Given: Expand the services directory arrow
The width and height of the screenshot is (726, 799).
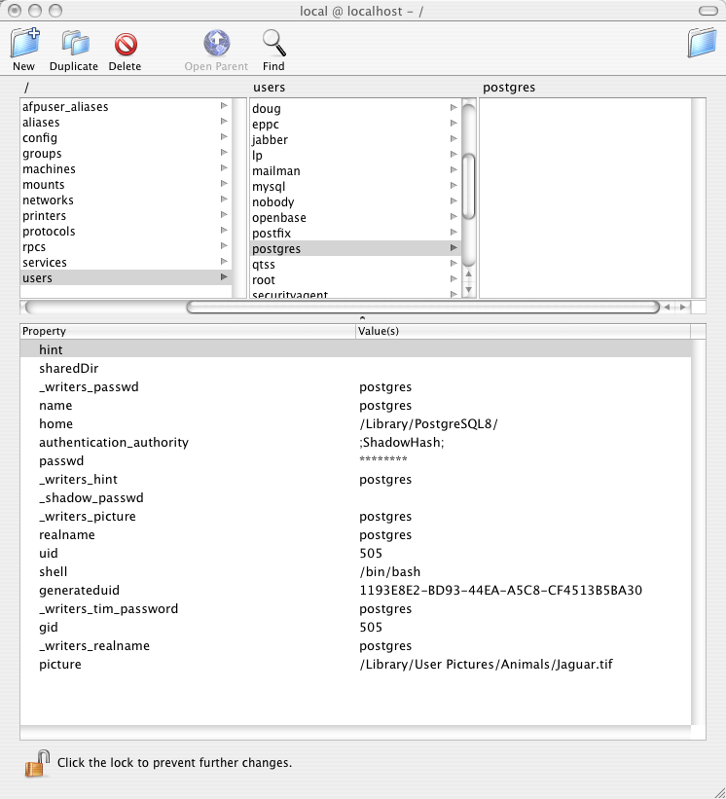Looking at the screenshot, I should tap(225, 263).
